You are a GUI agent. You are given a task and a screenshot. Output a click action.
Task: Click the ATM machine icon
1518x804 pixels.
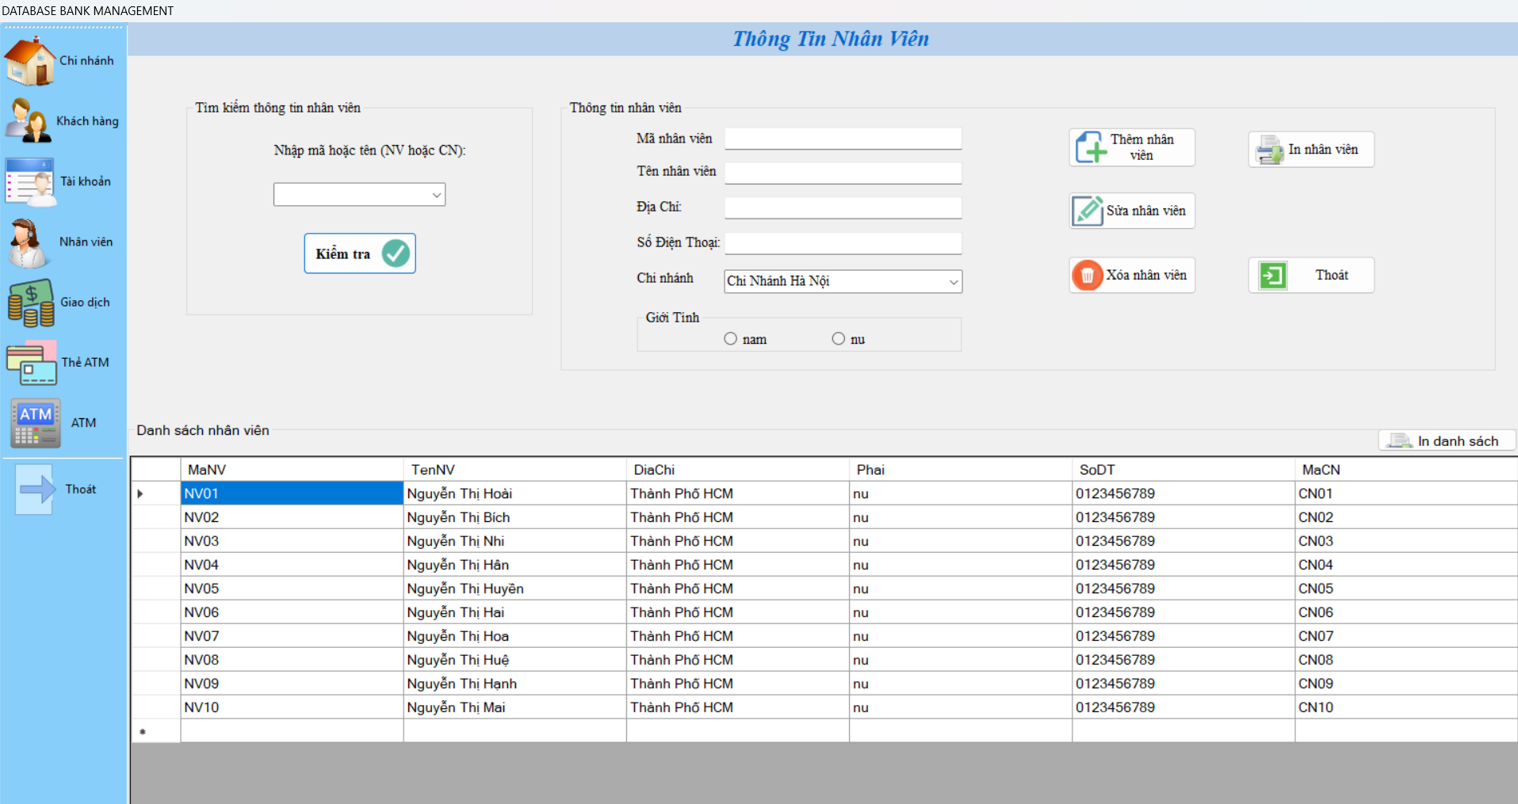(35, 423)
